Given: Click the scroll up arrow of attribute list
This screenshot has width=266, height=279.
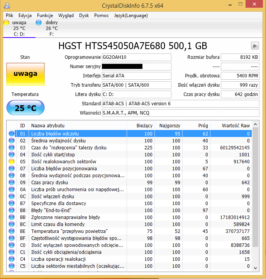Looking at the screenshot, I should click(255, 124).
